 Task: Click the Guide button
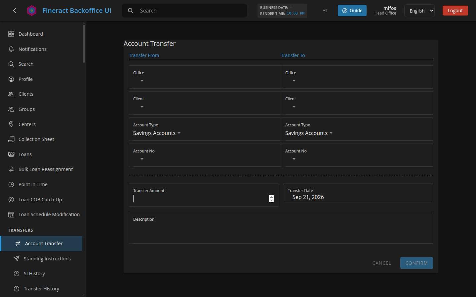click(x=352, y=11)
